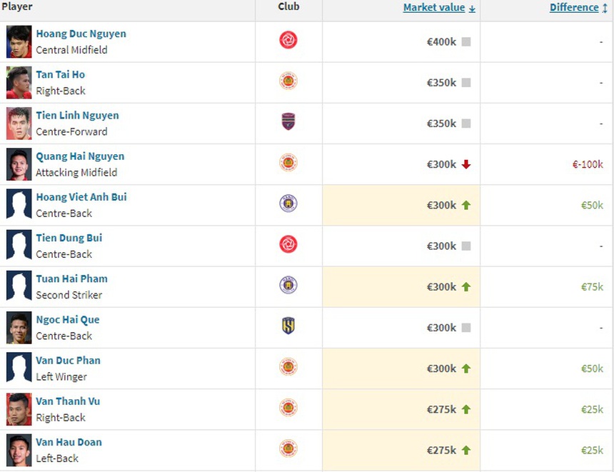
Task: Click club crest in Van Hau Doan row
Action: (288, 449)
